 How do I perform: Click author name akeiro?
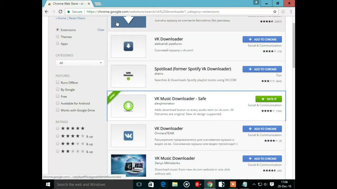pyautogui.click(x=159, y=74)
